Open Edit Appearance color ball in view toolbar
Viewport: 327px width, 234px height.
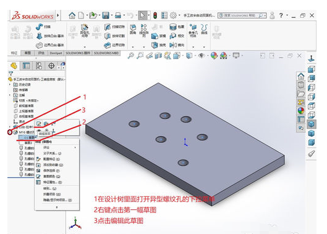tap(214, 55)
